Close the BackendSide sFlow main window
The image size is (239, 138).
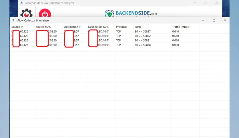click(216, 3)
